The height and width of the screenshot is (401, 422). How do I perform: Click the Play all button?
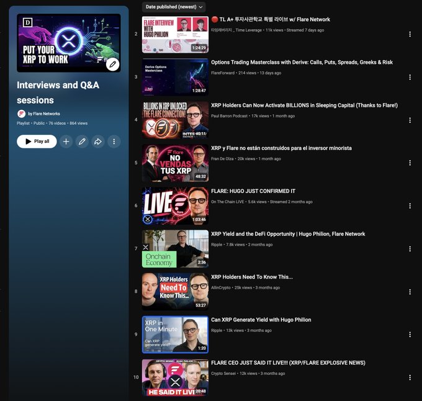37,142
